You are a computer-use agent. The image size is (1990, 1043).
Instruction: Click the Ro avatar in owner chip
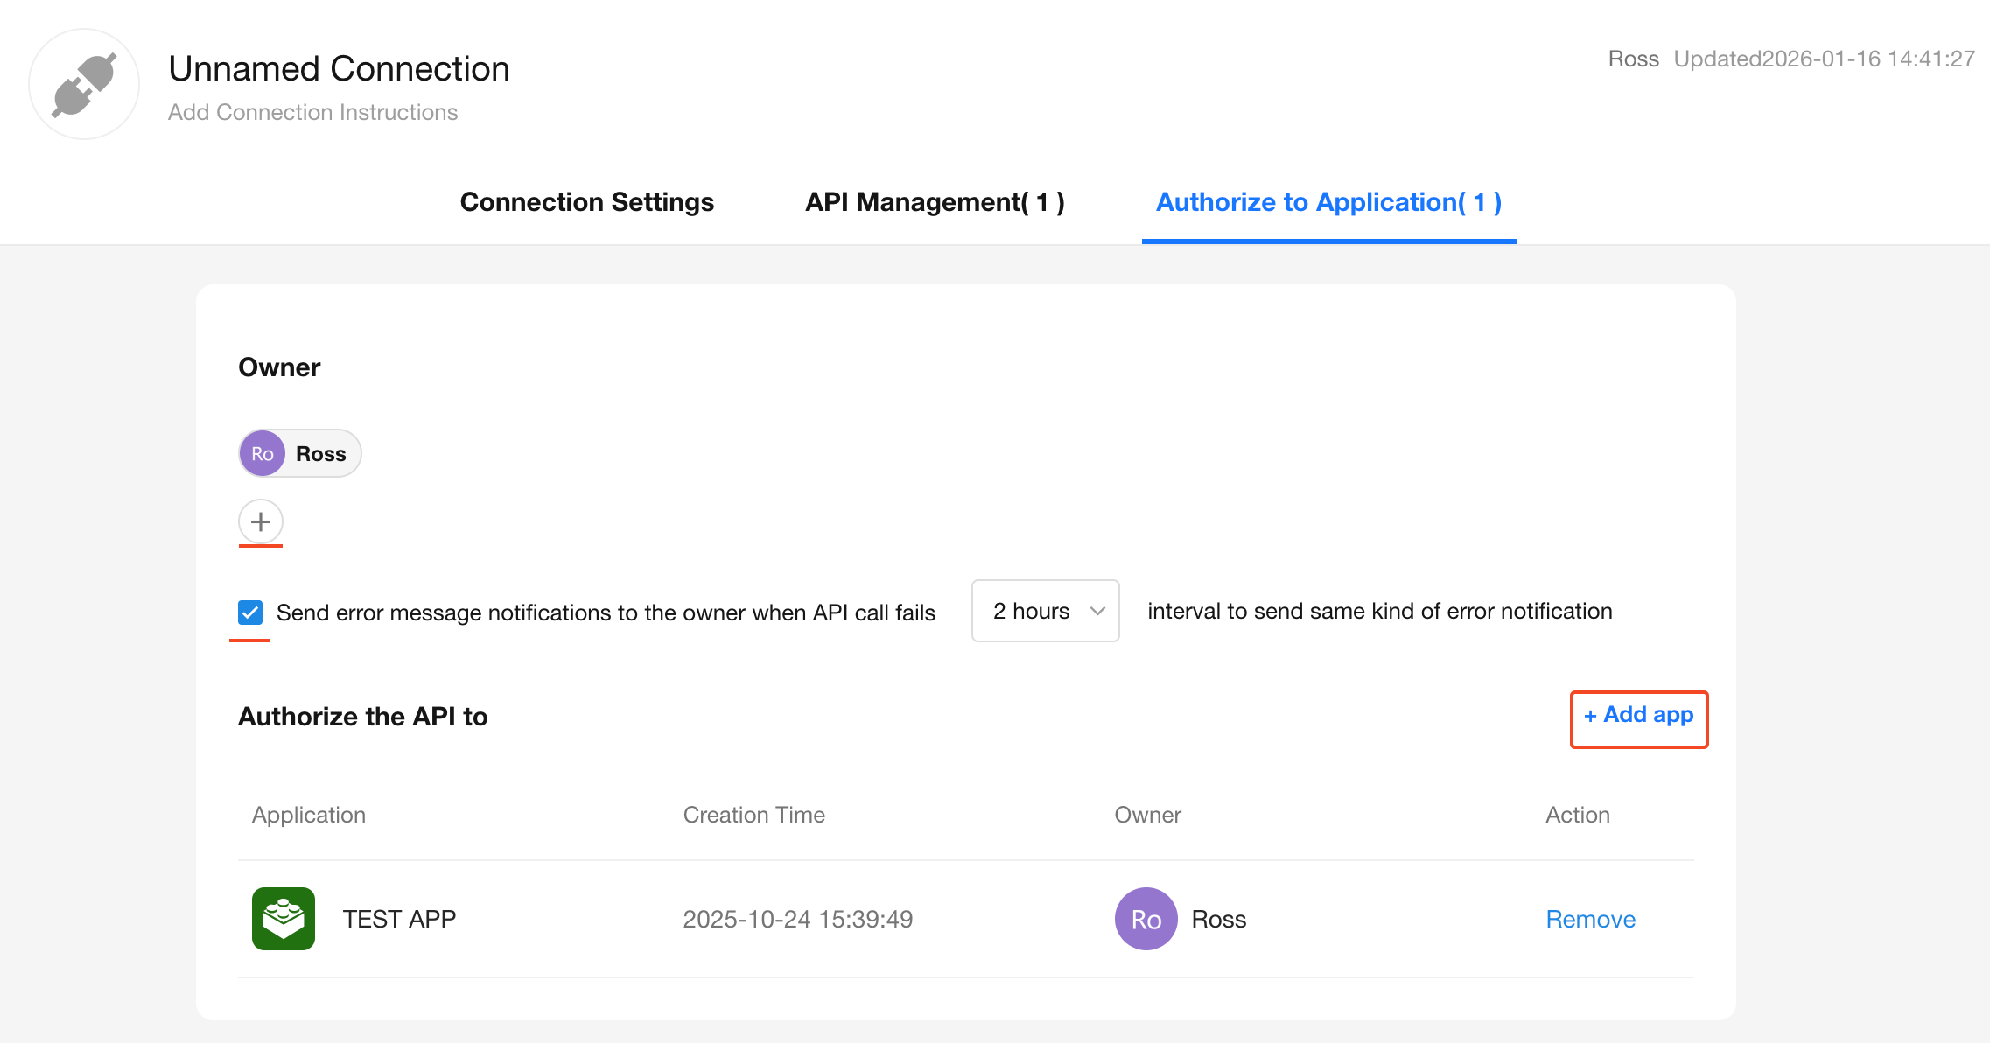tap(263, 453)
